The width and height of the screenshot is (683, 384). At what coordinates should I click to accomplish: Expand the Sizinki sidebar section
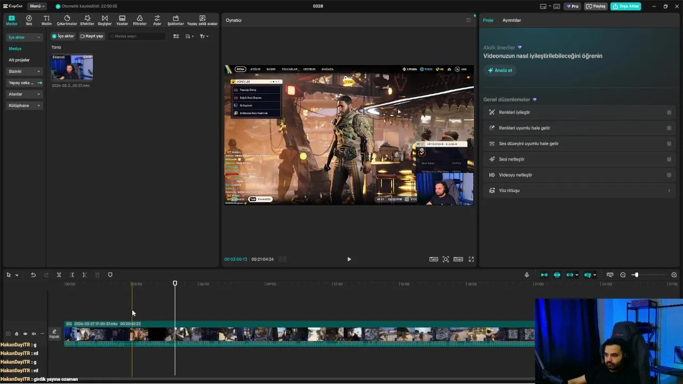tap(24, 71)
